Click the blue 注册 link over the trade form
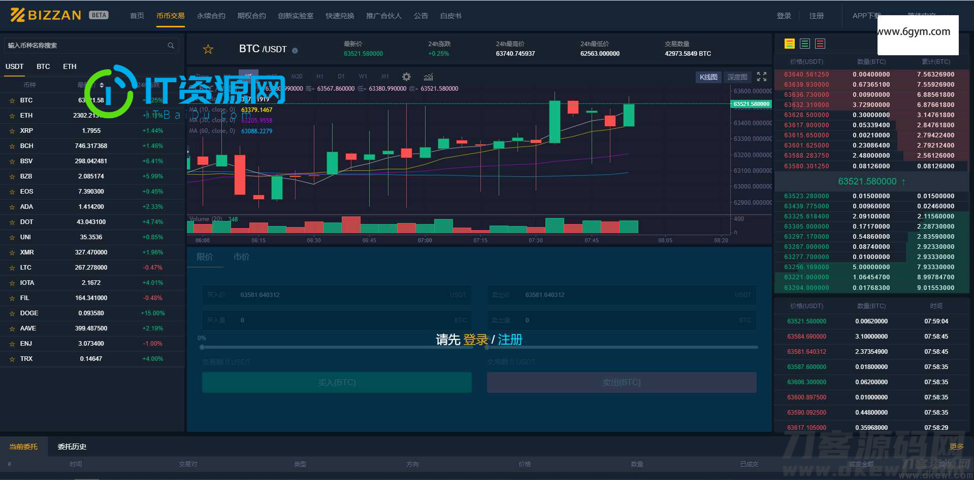 pos(510,340)
